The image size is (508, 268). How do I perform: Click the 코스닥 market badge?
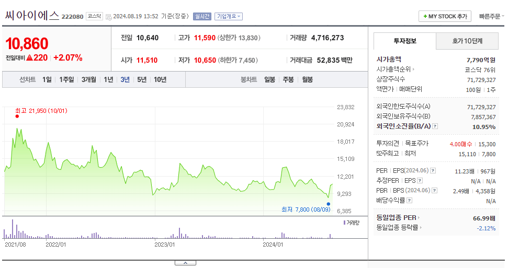click(94, 16)
